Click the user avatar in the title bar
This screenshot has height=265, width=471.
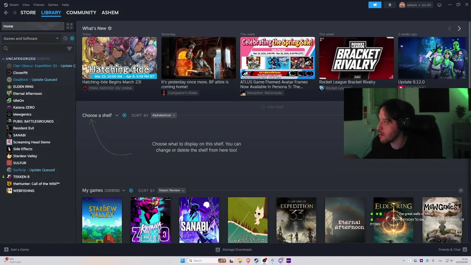(x=402, y=5)
